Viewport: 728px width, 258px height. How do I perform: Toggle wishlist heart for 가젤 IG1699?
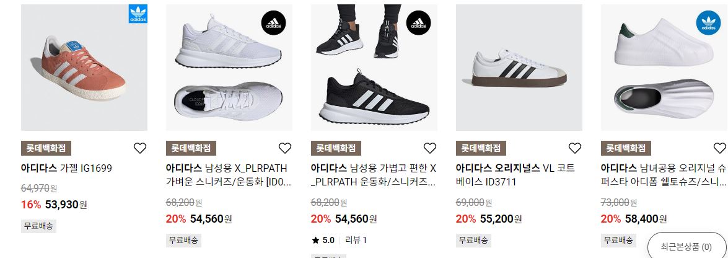(140, 148)
